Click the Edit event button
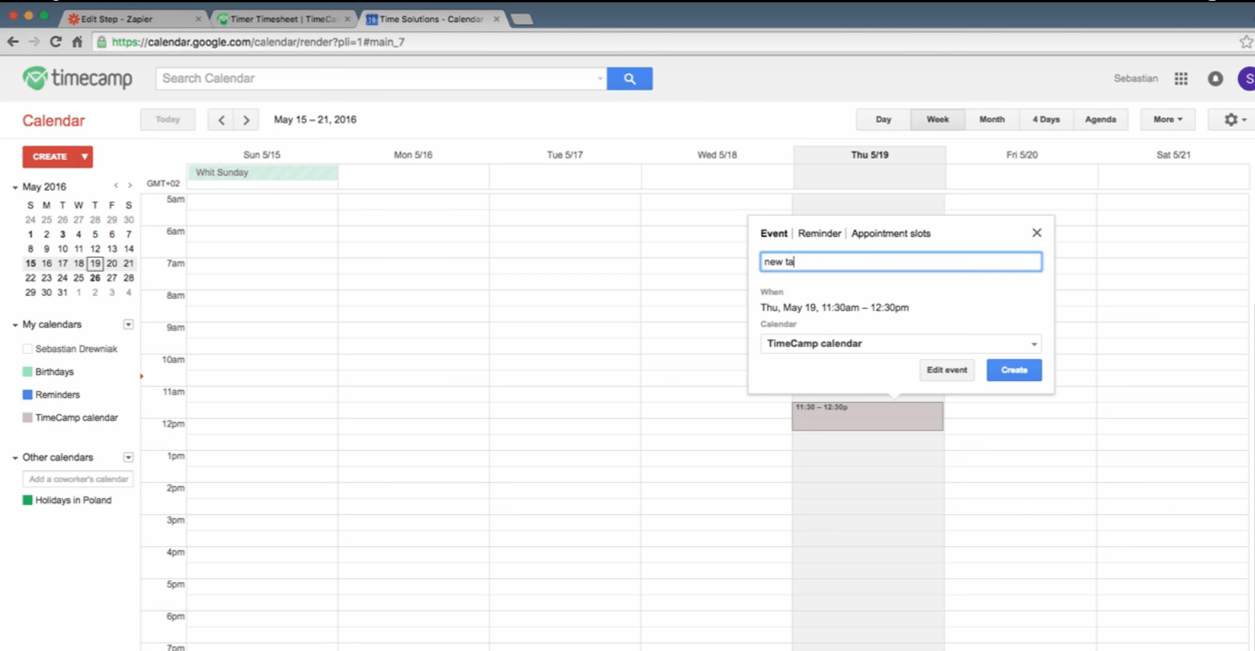Image resolution: width=1255 pixels, height=651 pixels. click(x=947, y=370)
